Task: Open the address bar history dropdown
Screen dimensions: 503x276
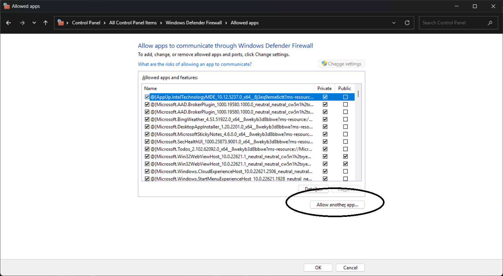Action: pyautogui.click(x=394, y=23)
